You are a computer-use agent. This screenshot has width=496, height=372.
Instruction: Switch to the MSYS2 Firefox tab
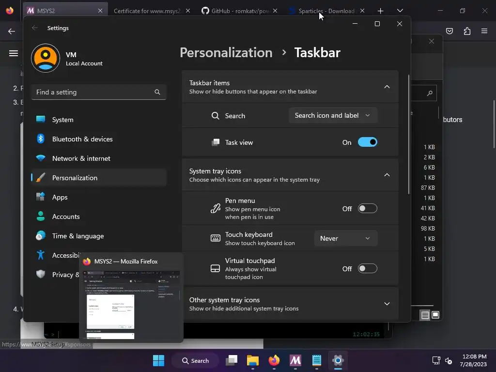65,11
